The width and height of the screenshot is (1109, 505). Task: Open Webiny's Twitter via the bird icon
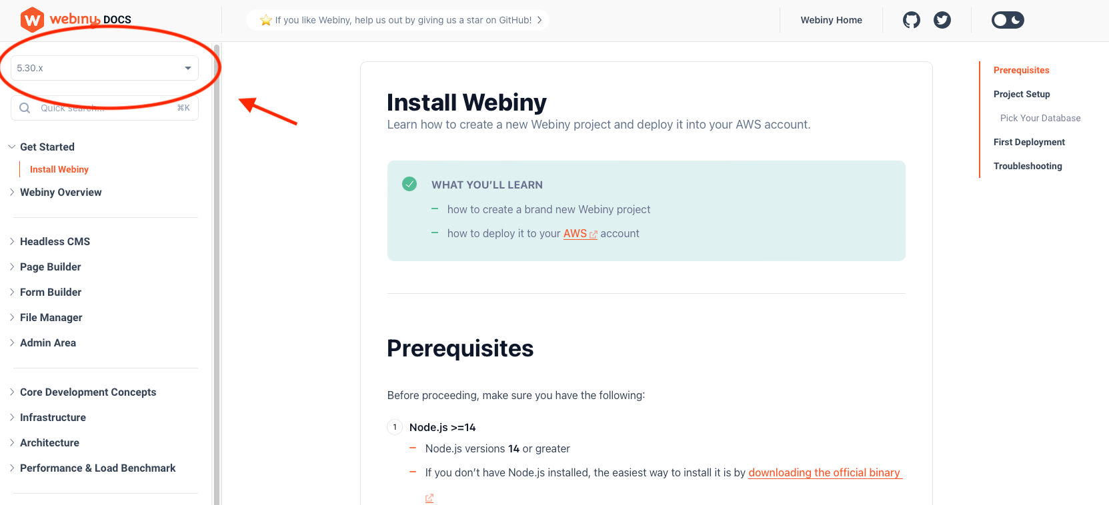point(942,20)
